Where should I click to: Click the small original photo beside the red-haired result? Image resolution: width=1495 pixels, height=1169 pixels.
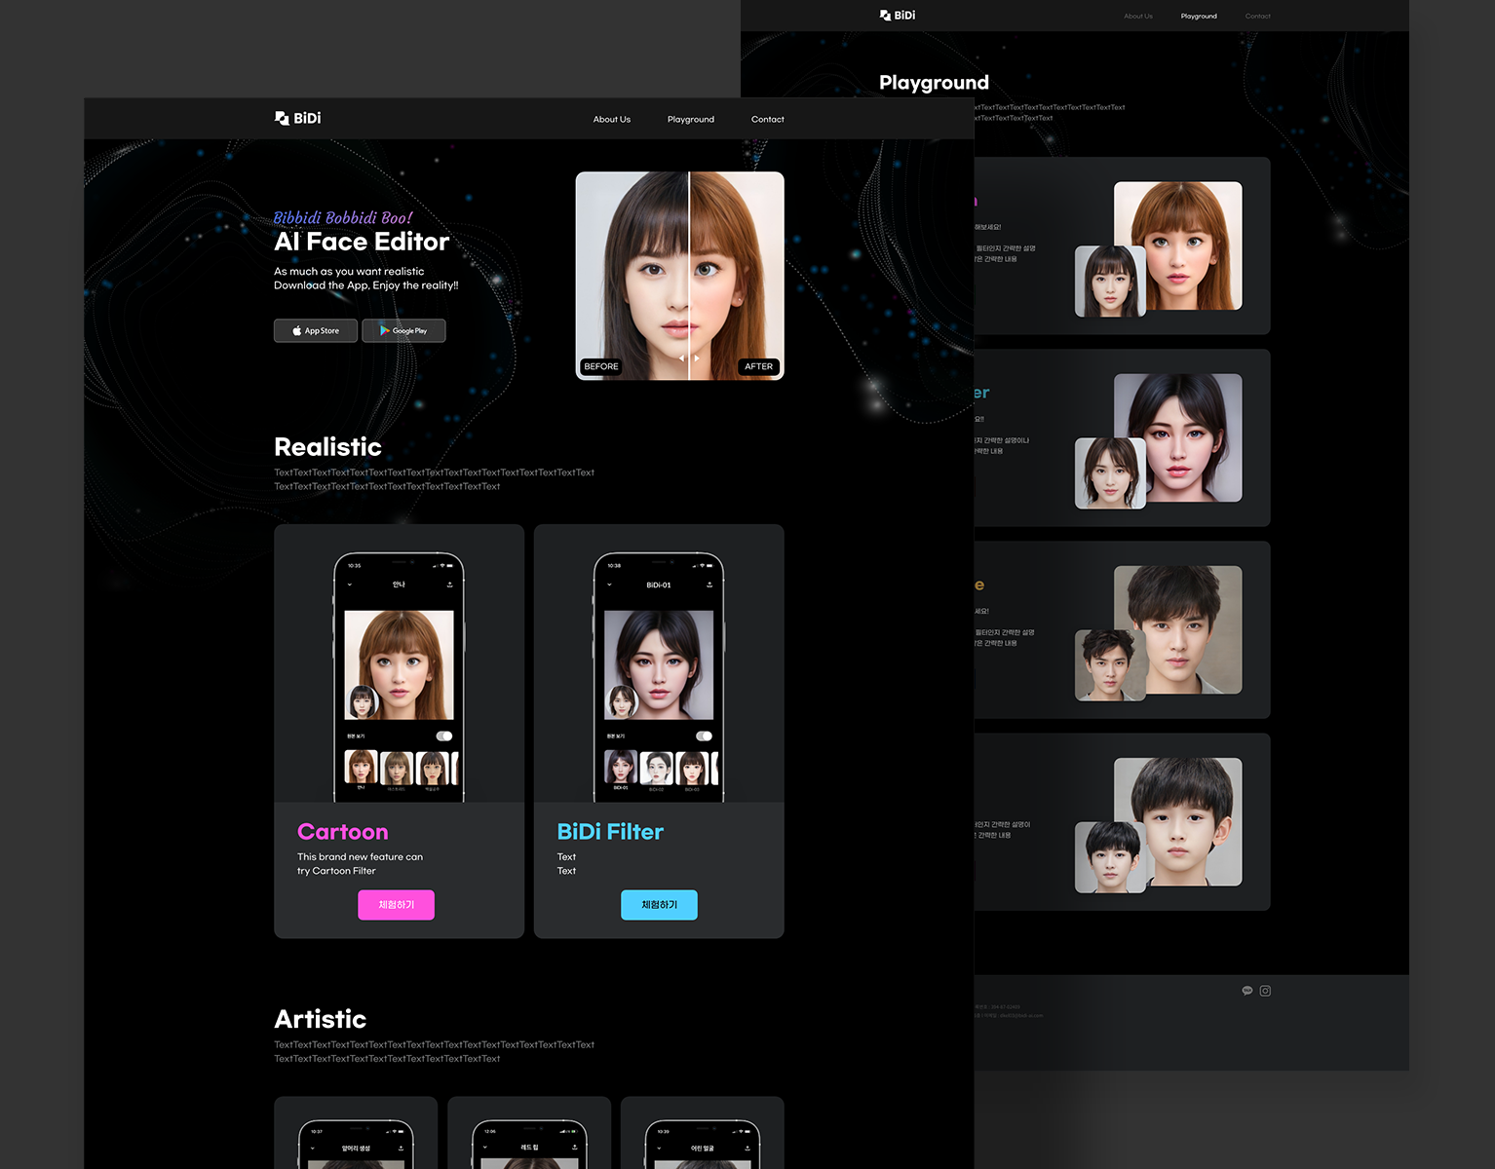click(1110, 282)
